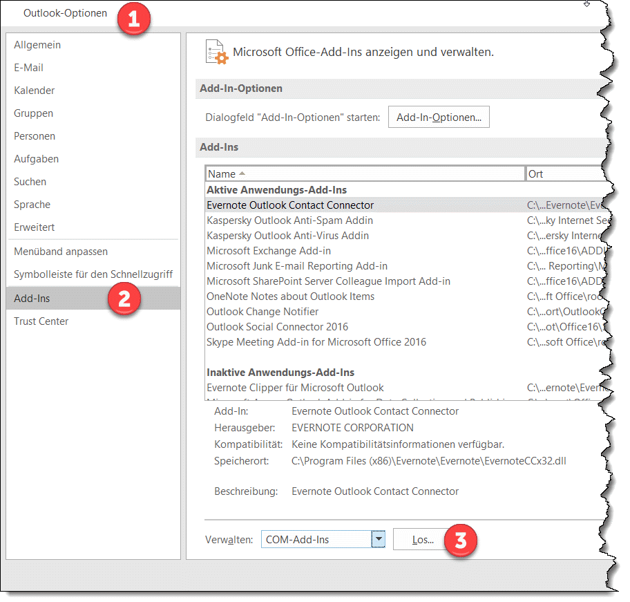
Task: Select Outlook Change Notifier row
Action: 405,312
